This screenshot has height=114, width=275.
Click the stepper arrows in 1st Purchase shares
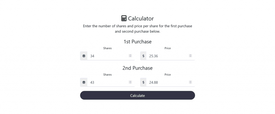(x=130, y=56)
